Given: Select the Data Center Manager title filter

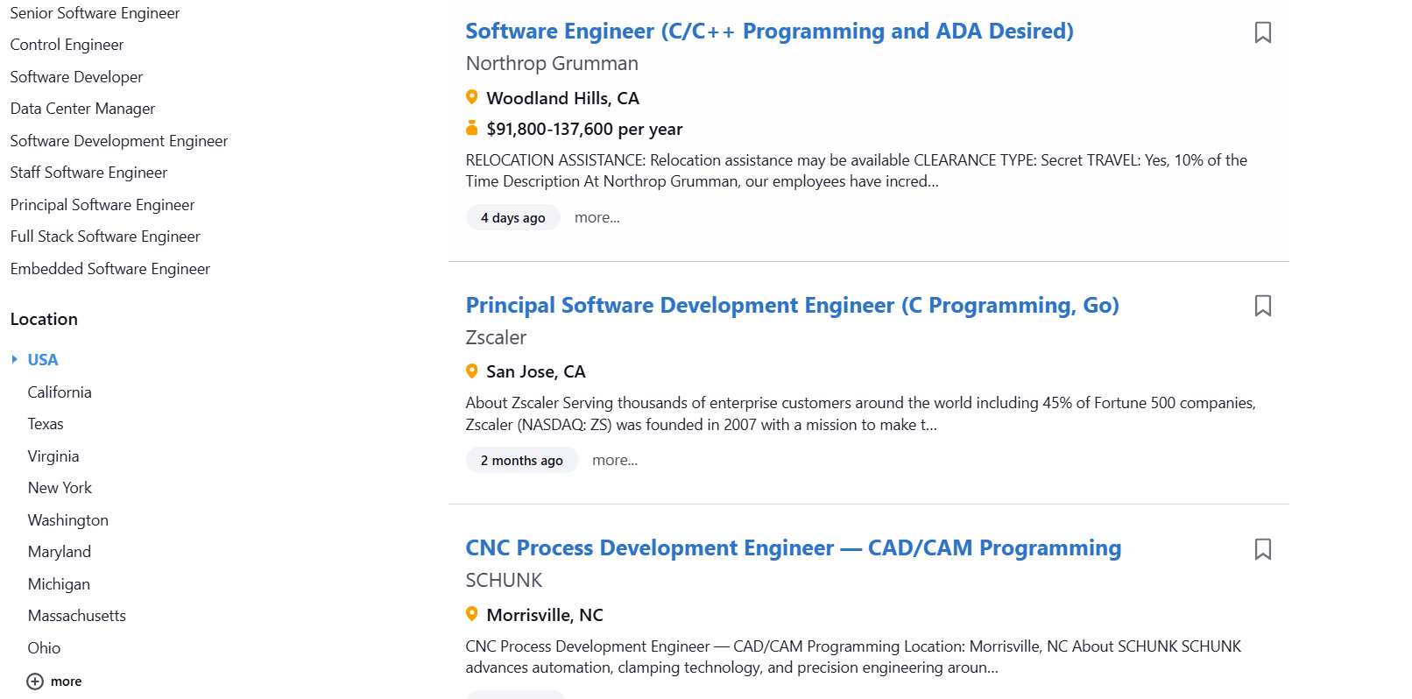Looking at the screenshot, I should click(82, 109).
